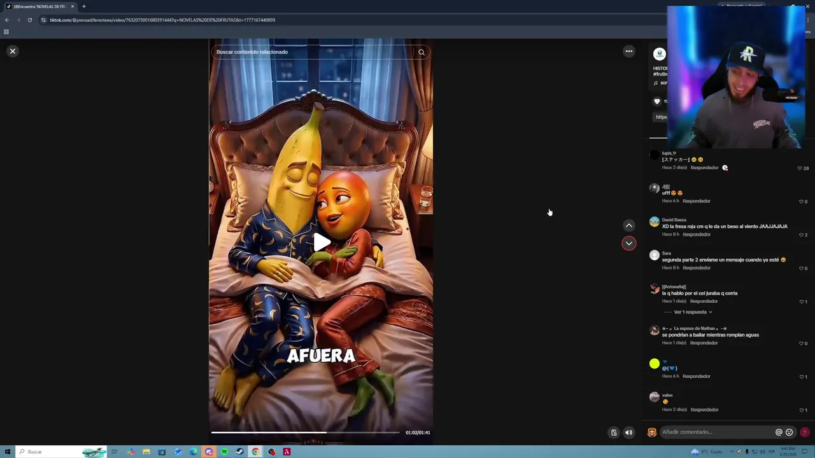Viewport: 815px width, 458px height.
Task: Click 'Responder' under Sara's comment
Action: 697,268
